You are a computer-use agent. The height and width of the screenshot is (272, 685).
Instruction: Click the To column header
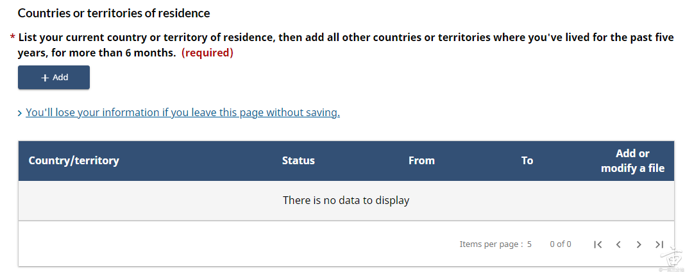click(527, 160)
